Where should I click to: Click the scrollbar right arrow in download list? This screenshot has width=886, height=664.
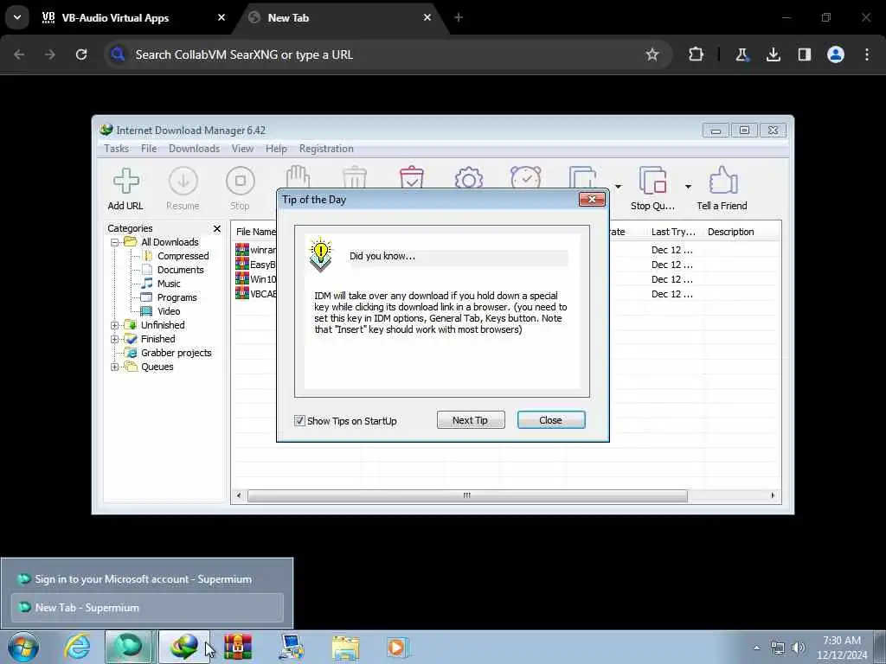pos(773,495)
